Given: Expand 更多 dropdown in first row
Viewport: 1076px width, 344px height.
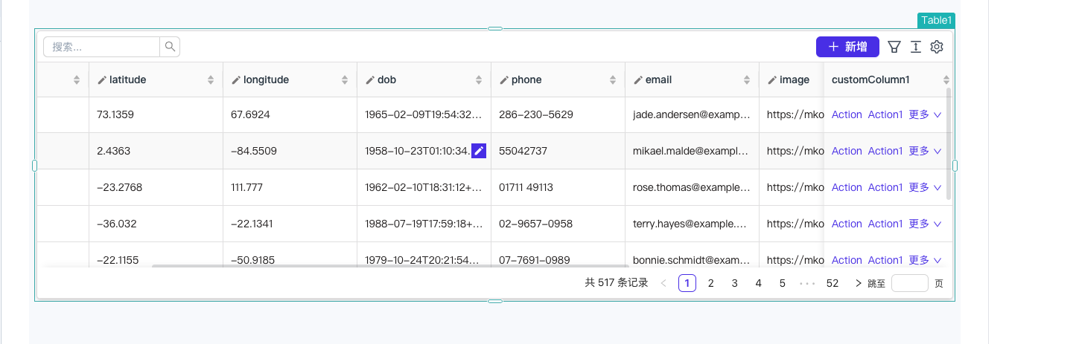Looking at the screenshot, I should [926, 114].
